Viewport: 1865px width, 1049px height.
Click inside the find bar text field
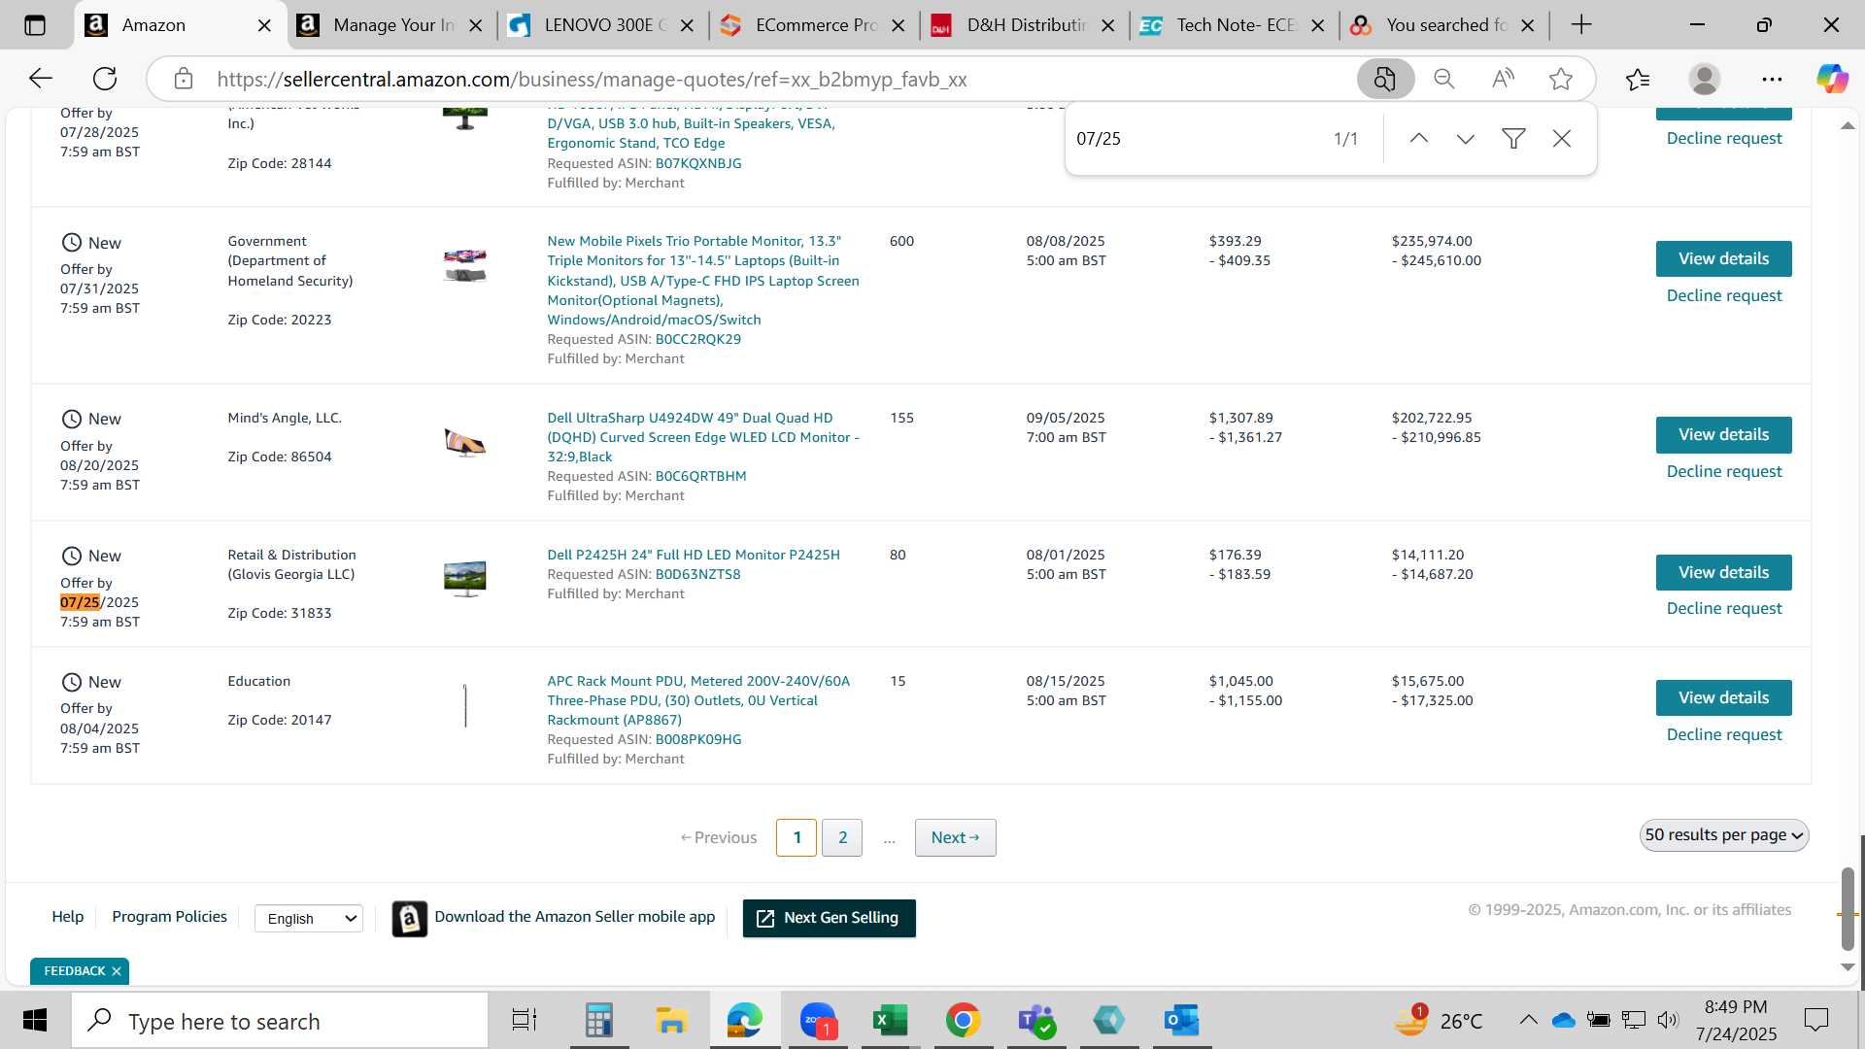tap(1195, 139)
